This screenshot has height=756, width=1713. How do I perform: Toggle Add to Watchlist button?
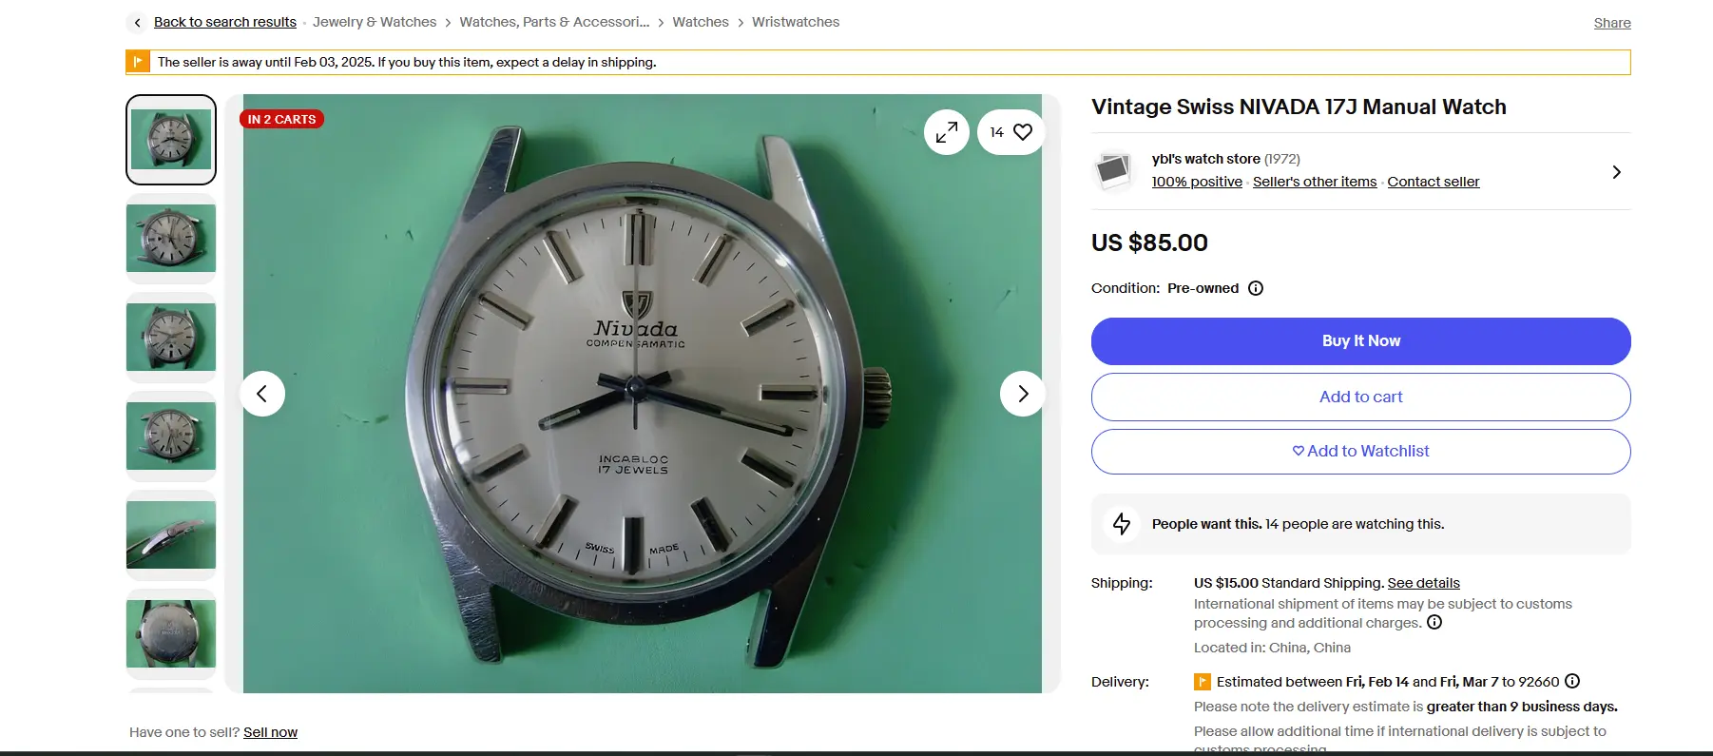pyautogui.click(x=1360, y=452)
